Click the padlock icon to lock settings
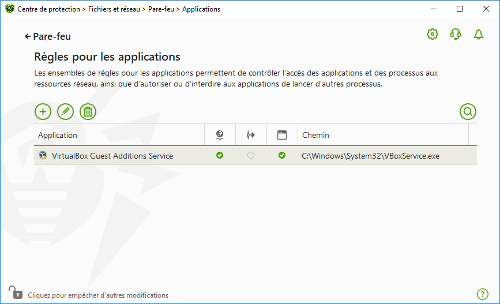Image resolution: width=500 pixels, height=304 pixels. pos(14,292)
